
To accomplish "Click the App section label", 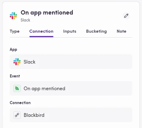I will coord(13,50).
